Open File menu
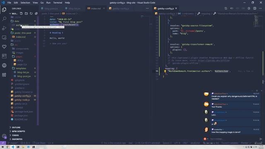Screen dimensions: 265x149 (x=9, y=2)
